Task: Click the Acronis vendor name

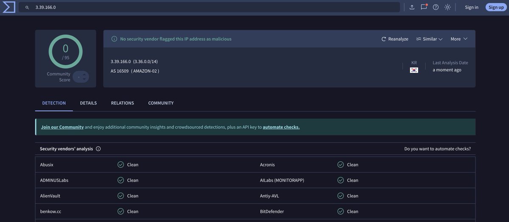Action: click(x=267, y=164)
